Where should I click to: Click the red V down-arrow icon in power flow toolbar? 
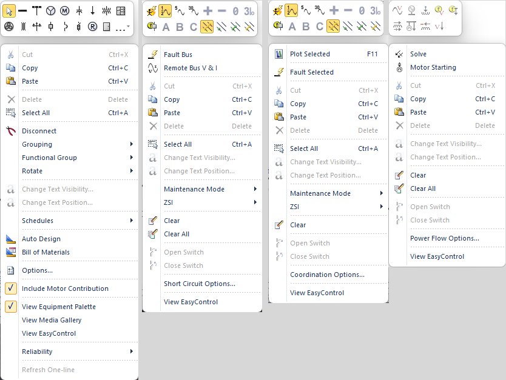[439, 26]
